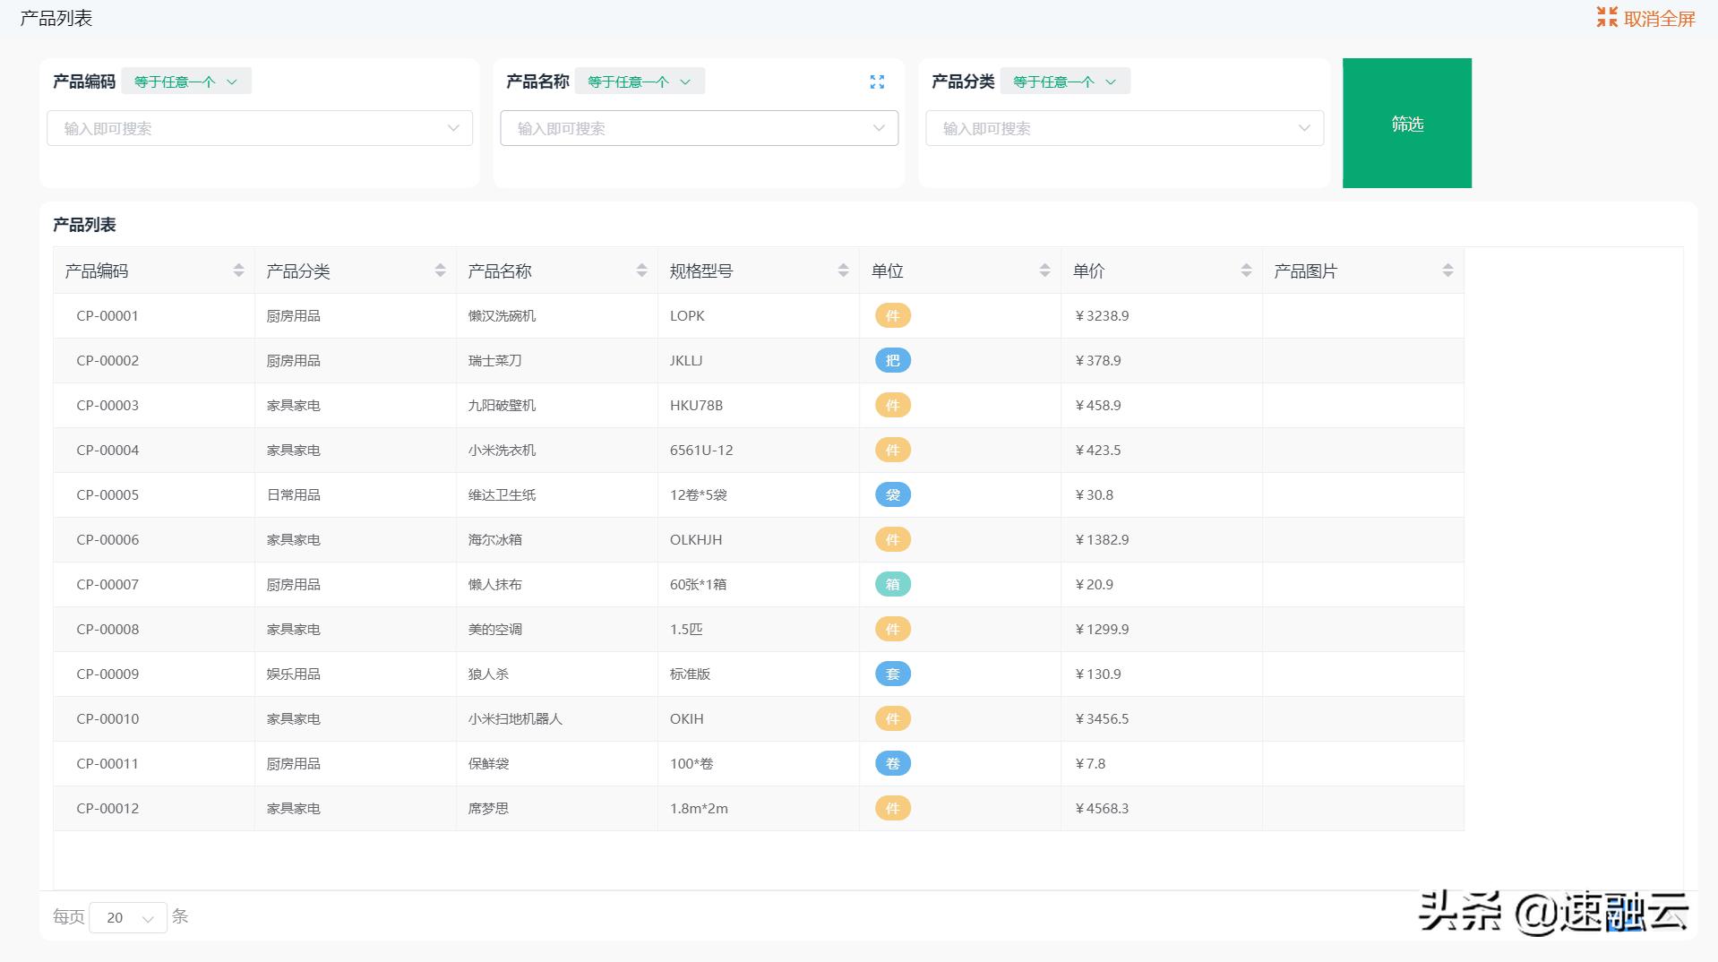1718x962 pixels.
Task: Sort the 产品名称 column
Action: point(641,270)
